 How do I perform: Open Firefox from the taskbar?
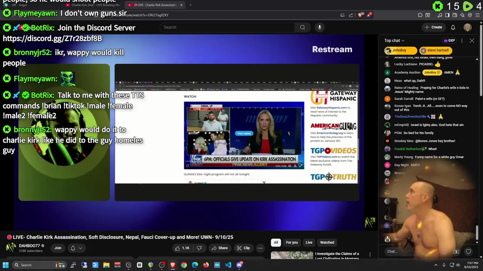pyautogui.click(x=206, y=265)
